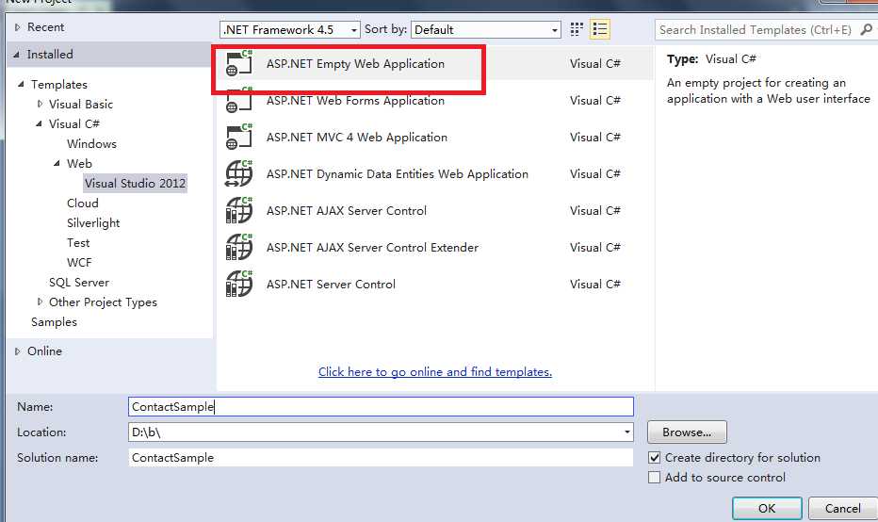Click the ASP.NET Server Control icon
The image size is (878, 522).
239,284
